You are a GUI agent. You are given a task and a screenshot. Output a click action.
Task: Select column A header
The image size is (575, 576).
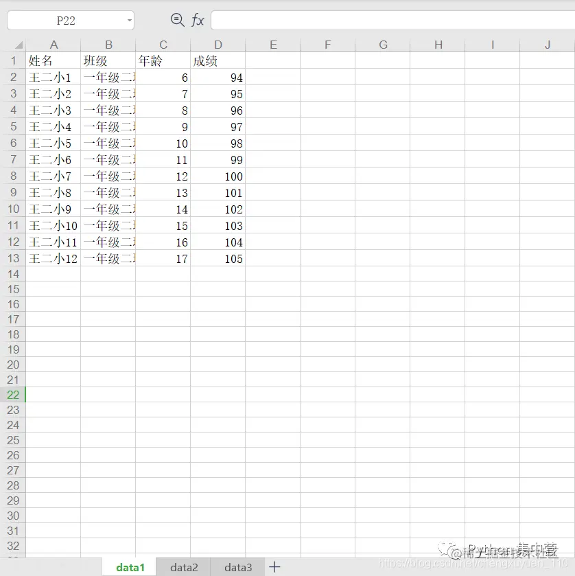click(54, 45)
